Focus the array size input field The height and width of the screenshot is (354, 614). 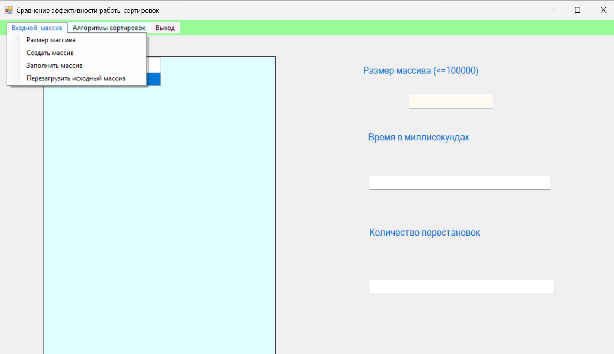point(451,101)
